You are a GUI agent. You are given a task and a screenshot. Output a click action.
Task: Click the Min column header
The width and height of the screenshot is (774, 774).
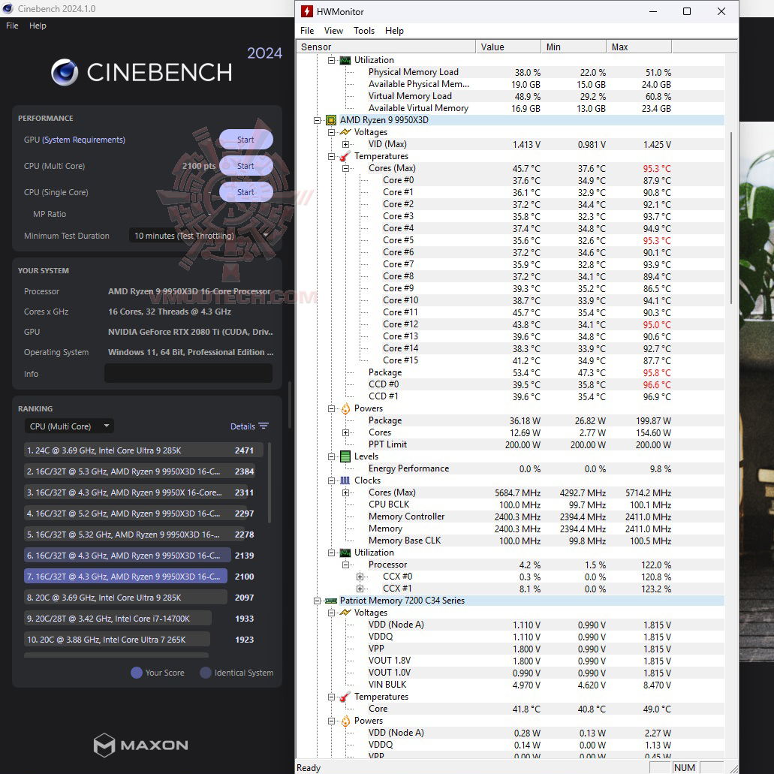pos(573,47)
